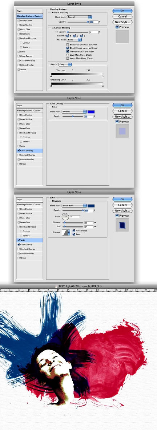Uncheck Preview in the Satin dialog

pos(117,216)
